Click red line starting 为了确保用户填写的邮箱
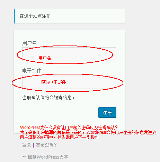Image resolution: width=160 pixels, height=162 pixels. tap(88, 132)
